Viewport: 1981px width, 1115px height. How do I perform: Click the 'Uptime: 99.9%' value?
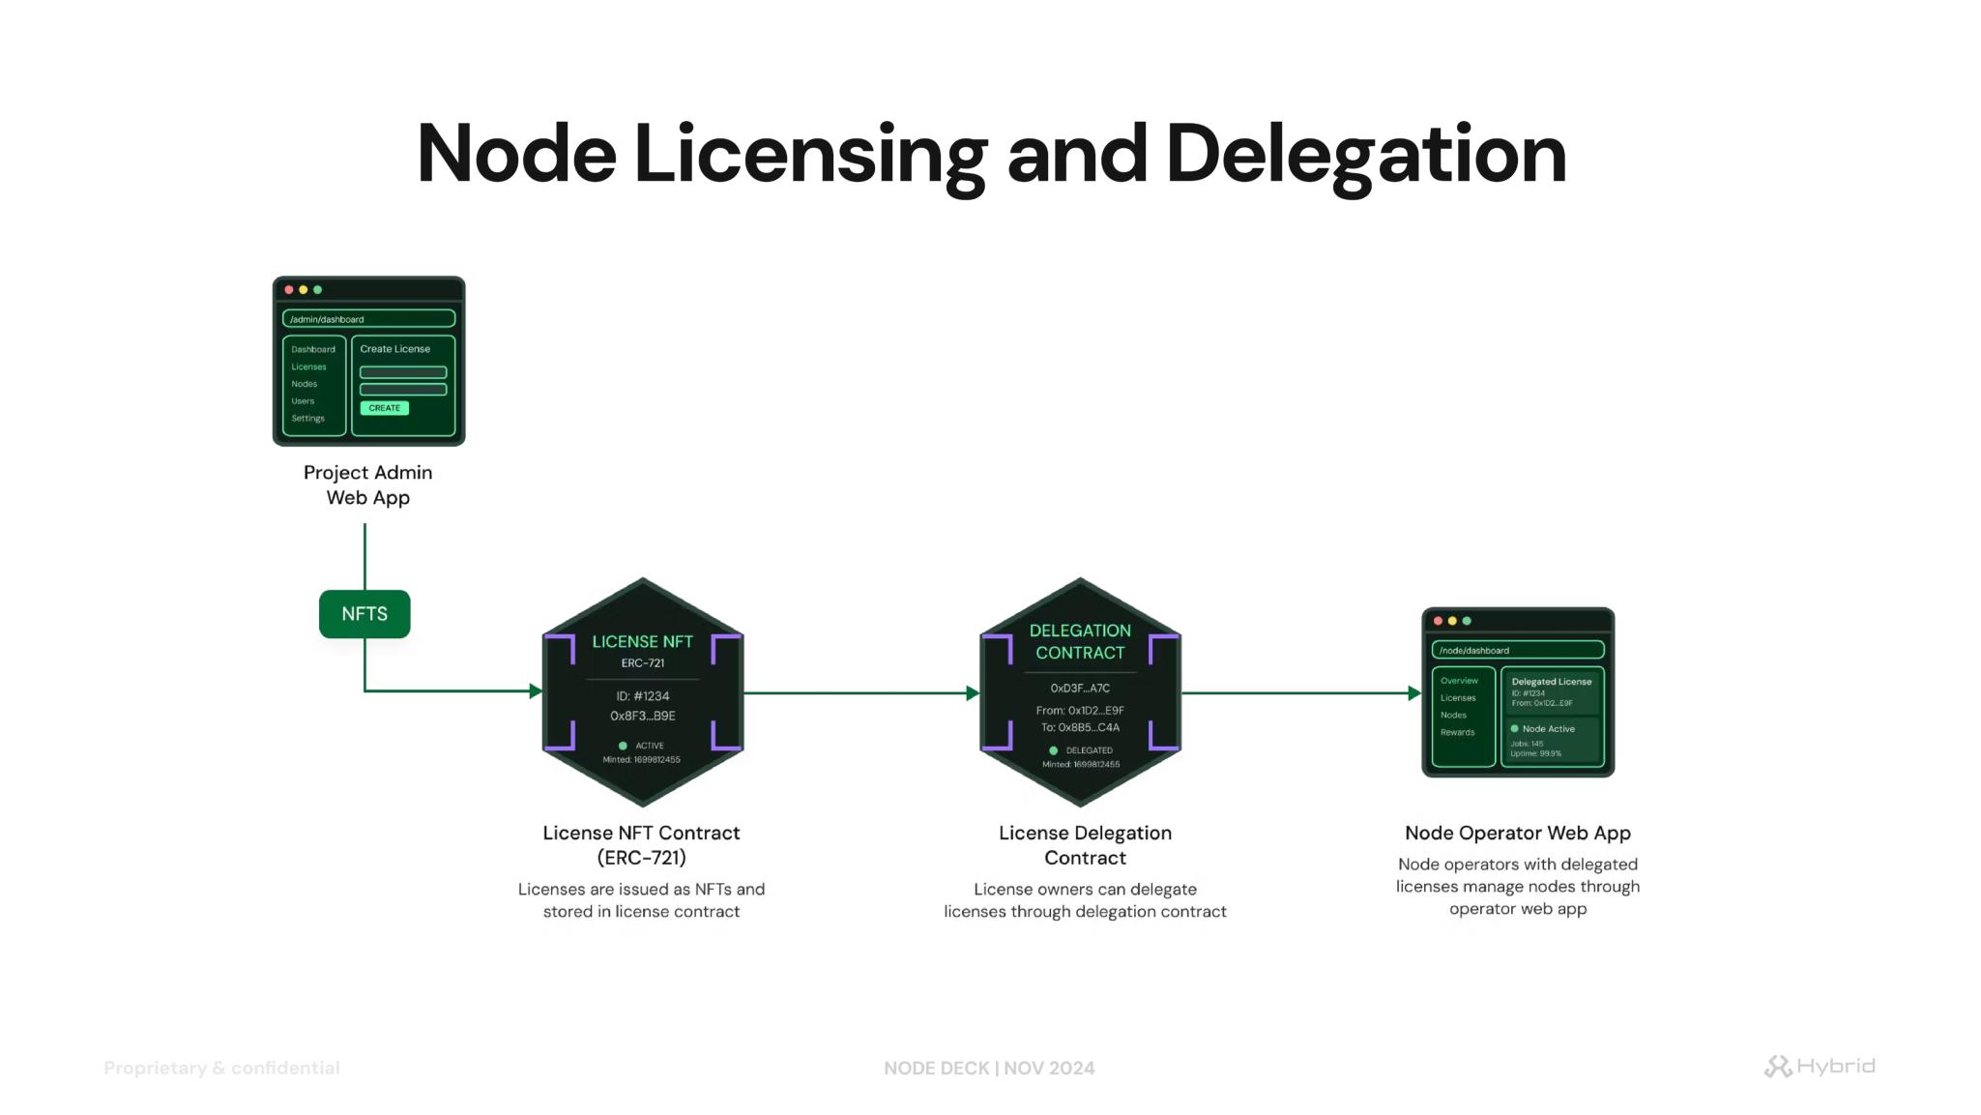tap(1535, 753)
